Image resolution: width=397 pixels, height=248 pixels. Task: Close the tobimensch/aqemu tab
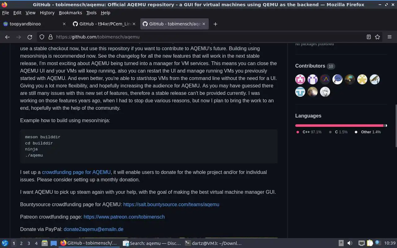204,24
